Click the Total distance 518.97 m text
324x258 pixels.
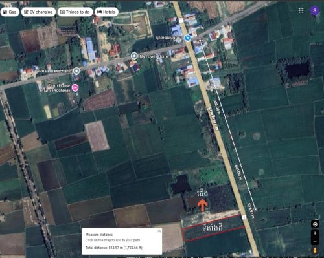(x=114, y=248)
